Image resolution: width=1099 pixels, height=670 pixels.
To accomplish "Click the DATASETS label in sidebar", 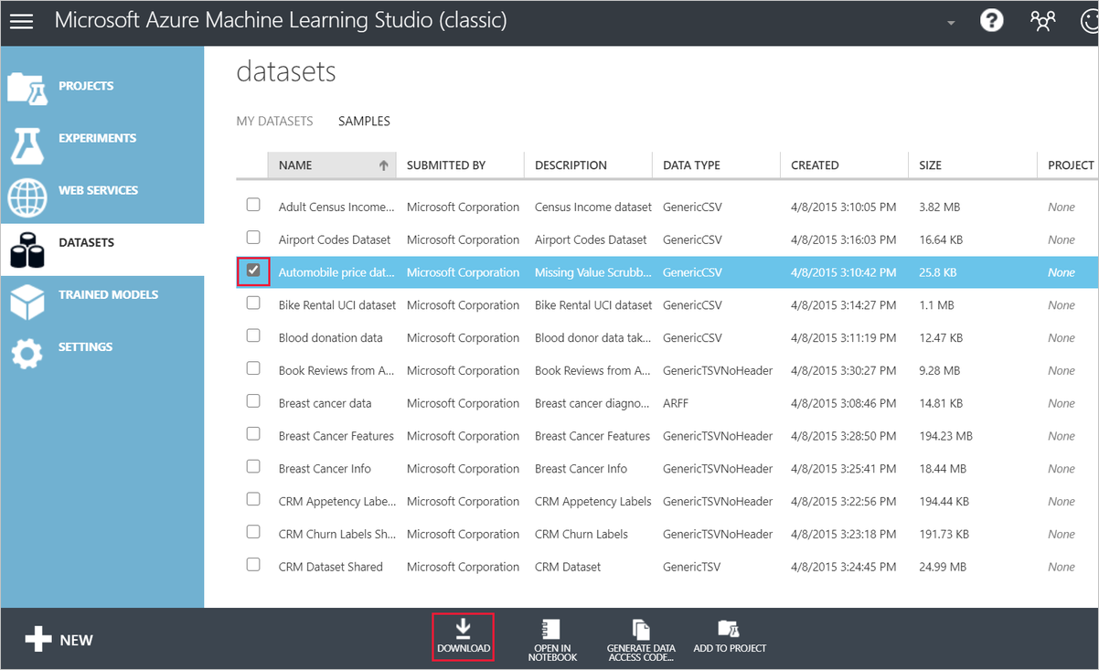I will (x=86, y=242).
